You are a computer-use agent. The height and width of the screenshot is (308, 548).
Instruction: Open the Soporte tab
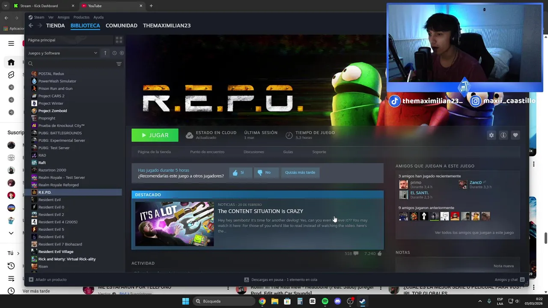click(319, 152)
